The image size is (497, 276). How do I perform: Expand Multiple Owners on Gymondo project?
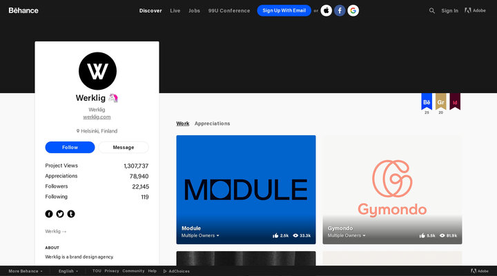347,236
